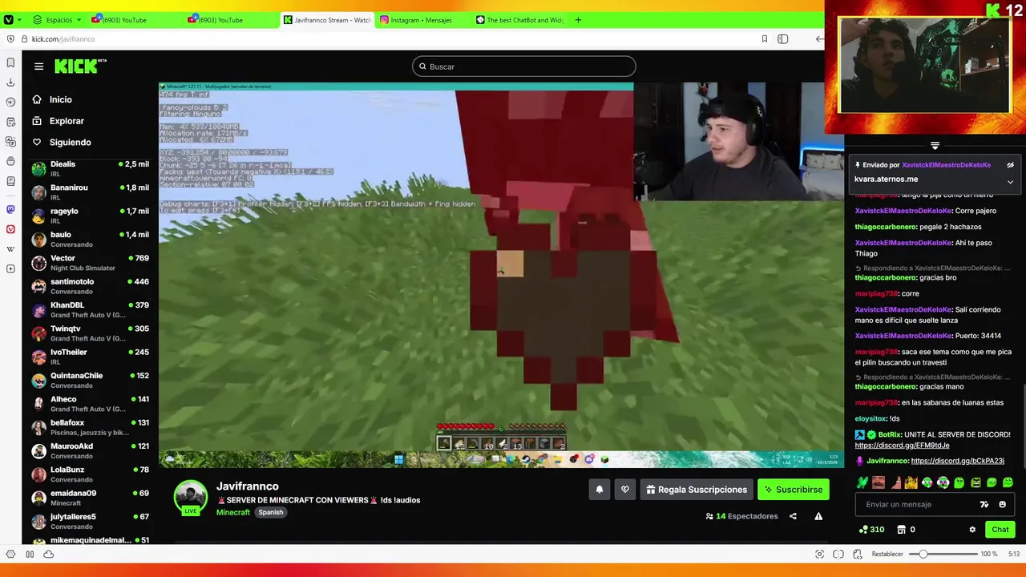This screenshot has height=577, width=1026.
Task: Click Javifrannco's profile avatar
Action: 191,498
